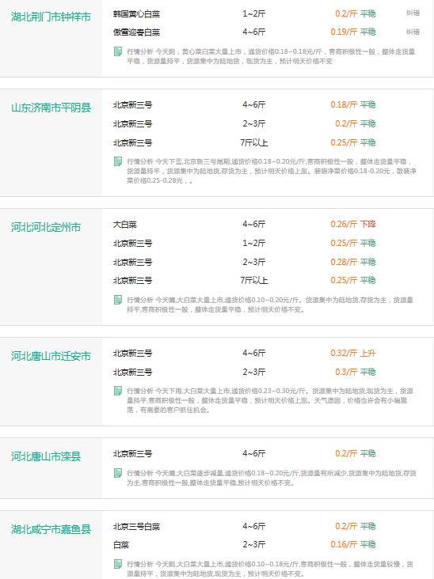Open the 河北唐山市迁安市 region link

pyautogui.click(x=51, y=356)
